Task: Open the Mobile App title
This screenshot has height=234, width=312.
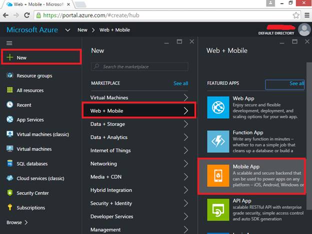Action: [246, 166]
